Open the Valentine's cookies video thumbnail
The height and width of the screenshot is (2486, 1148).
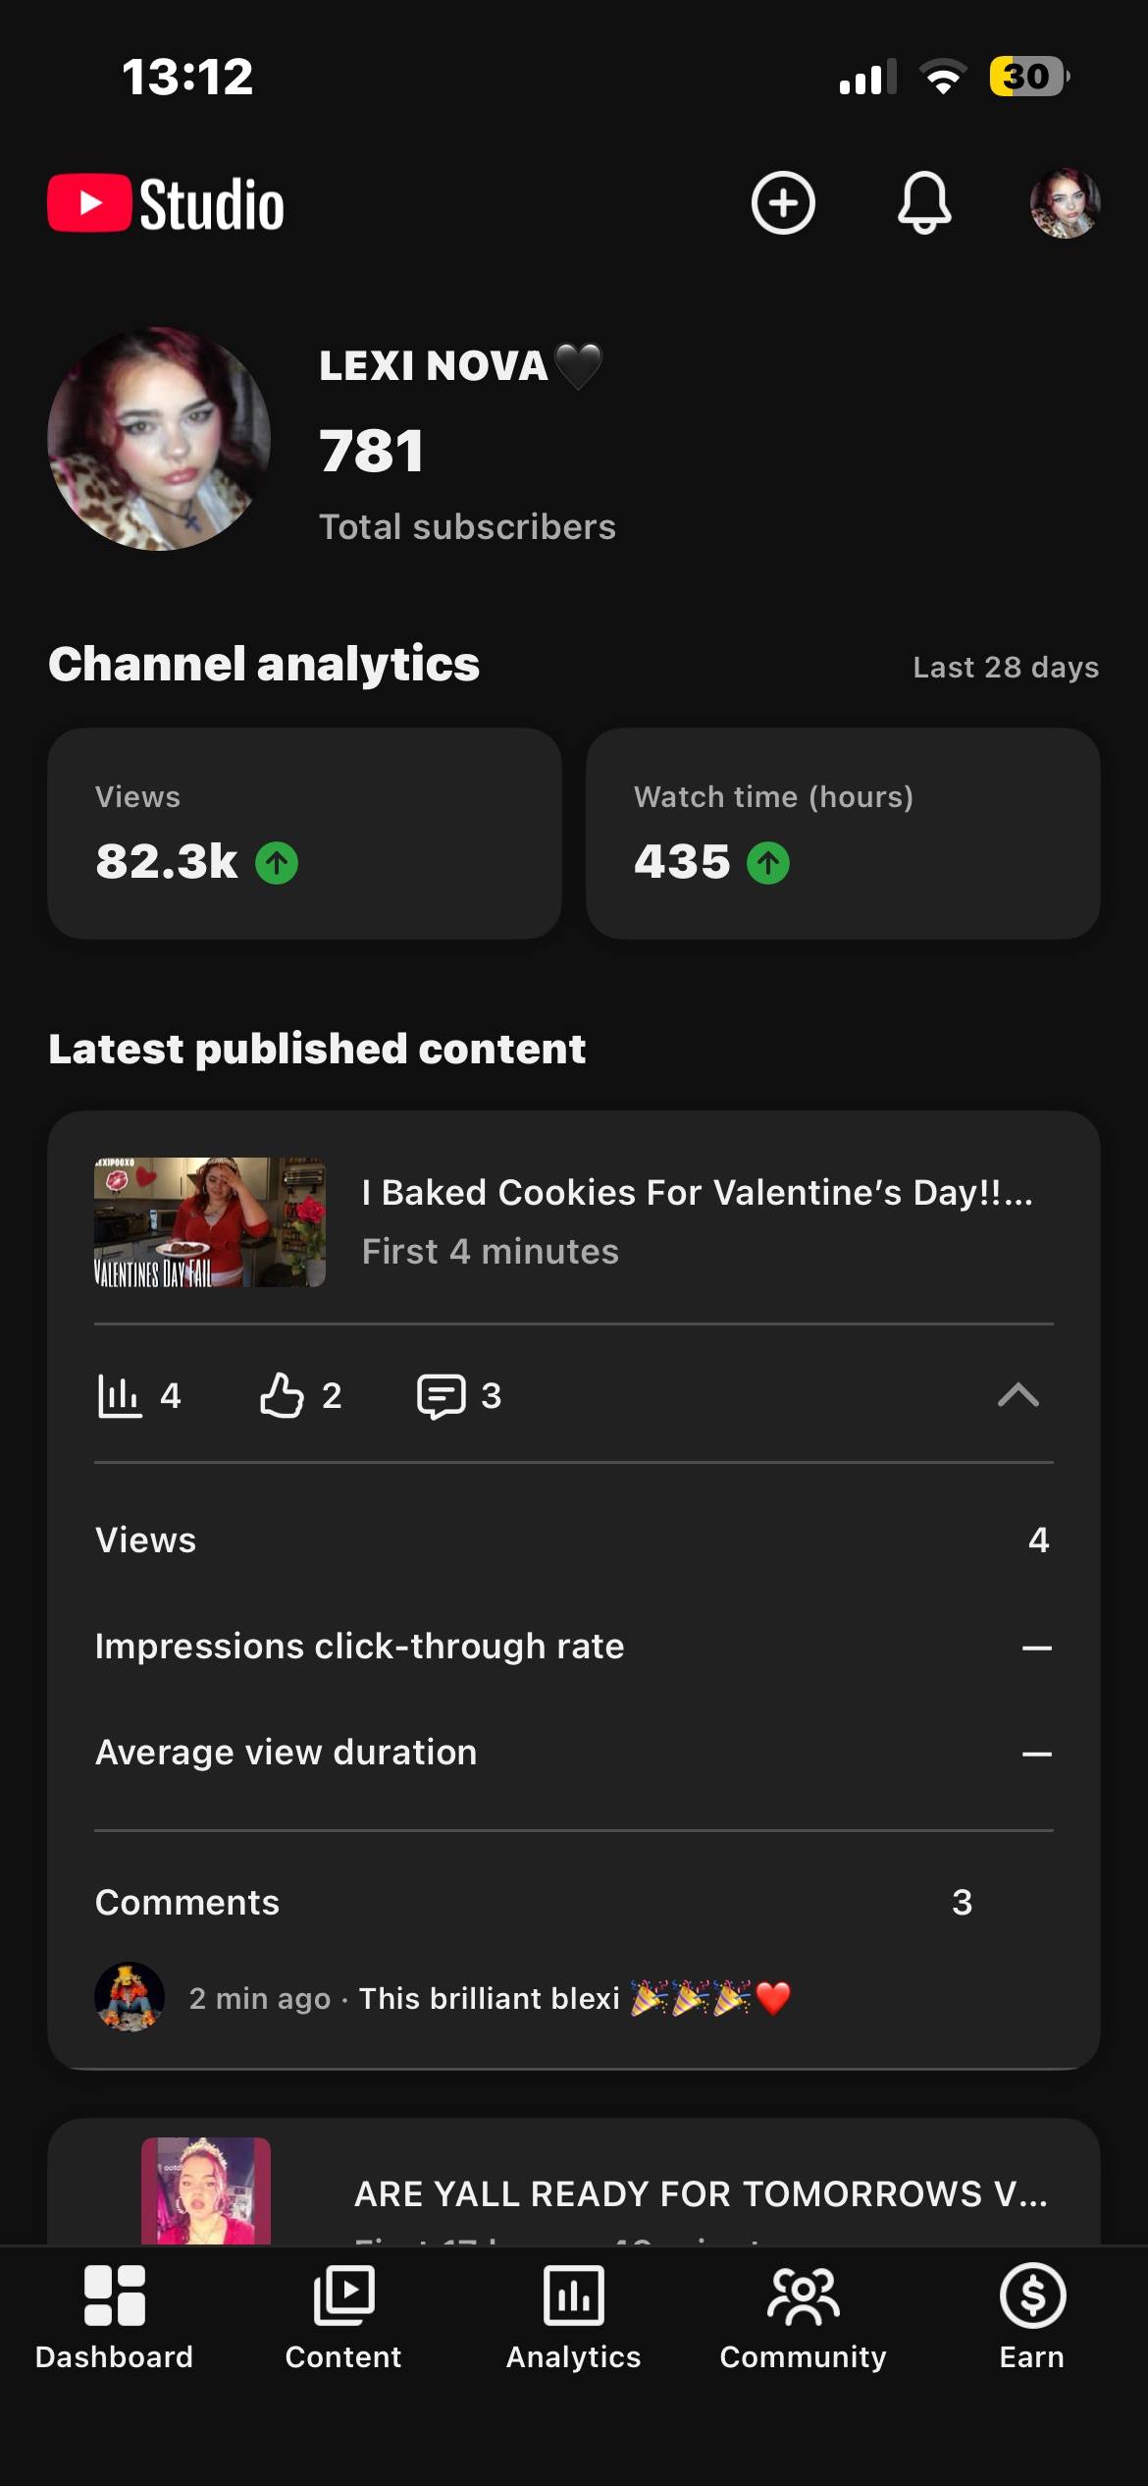coord(210,1222)
